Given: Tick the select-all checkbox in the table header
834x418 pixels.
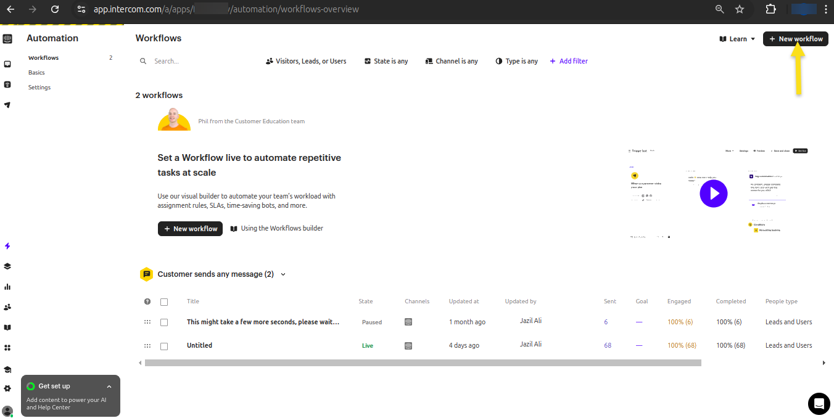Looking at the screenshot, I should 164,302.
